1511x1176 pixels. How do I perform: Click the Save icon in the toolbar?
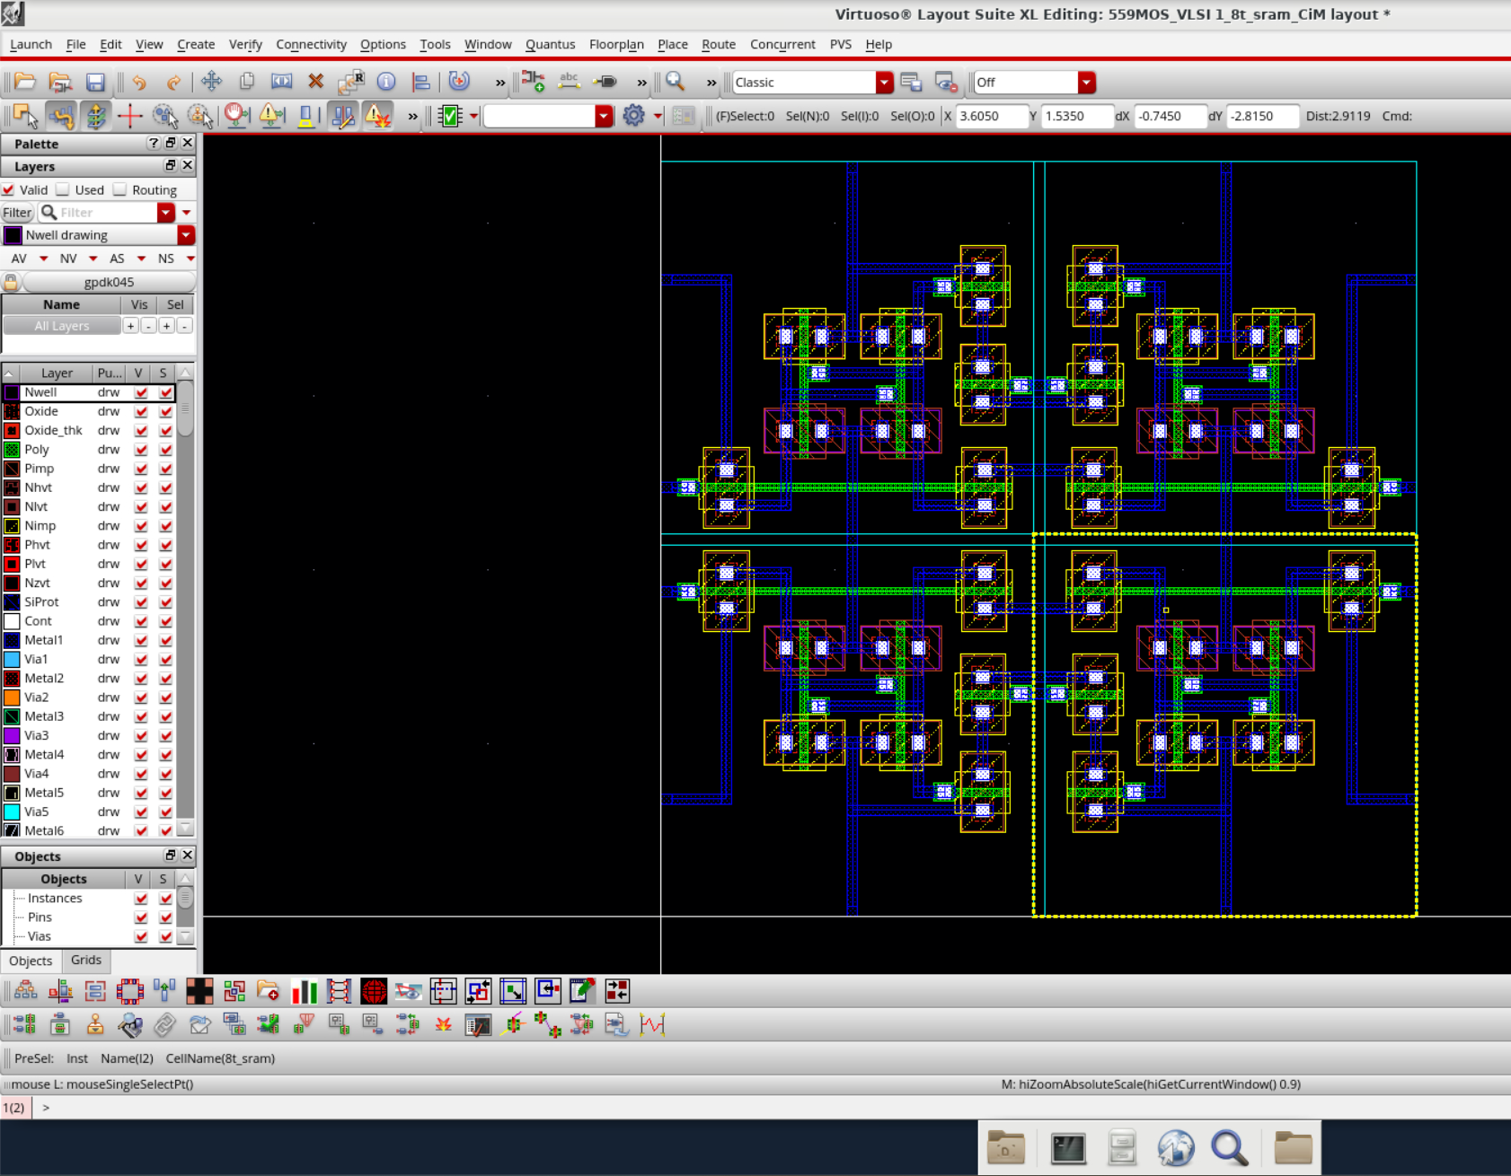95,83
